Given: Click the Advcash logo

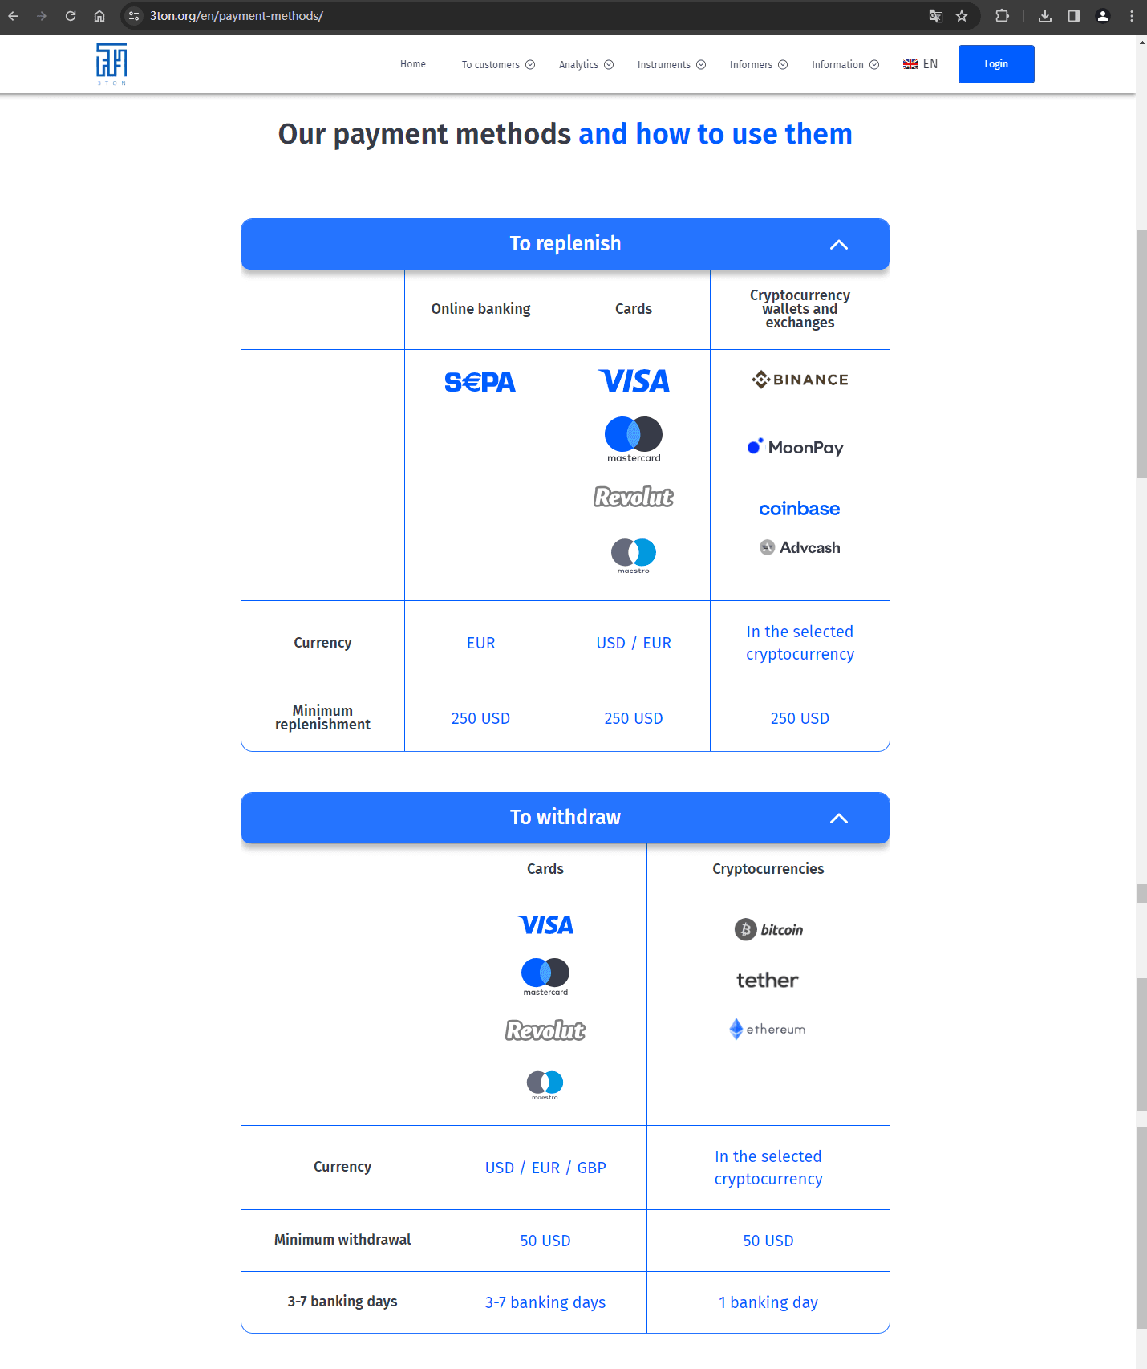Looking at the screenshot, I should click(800, 547).
